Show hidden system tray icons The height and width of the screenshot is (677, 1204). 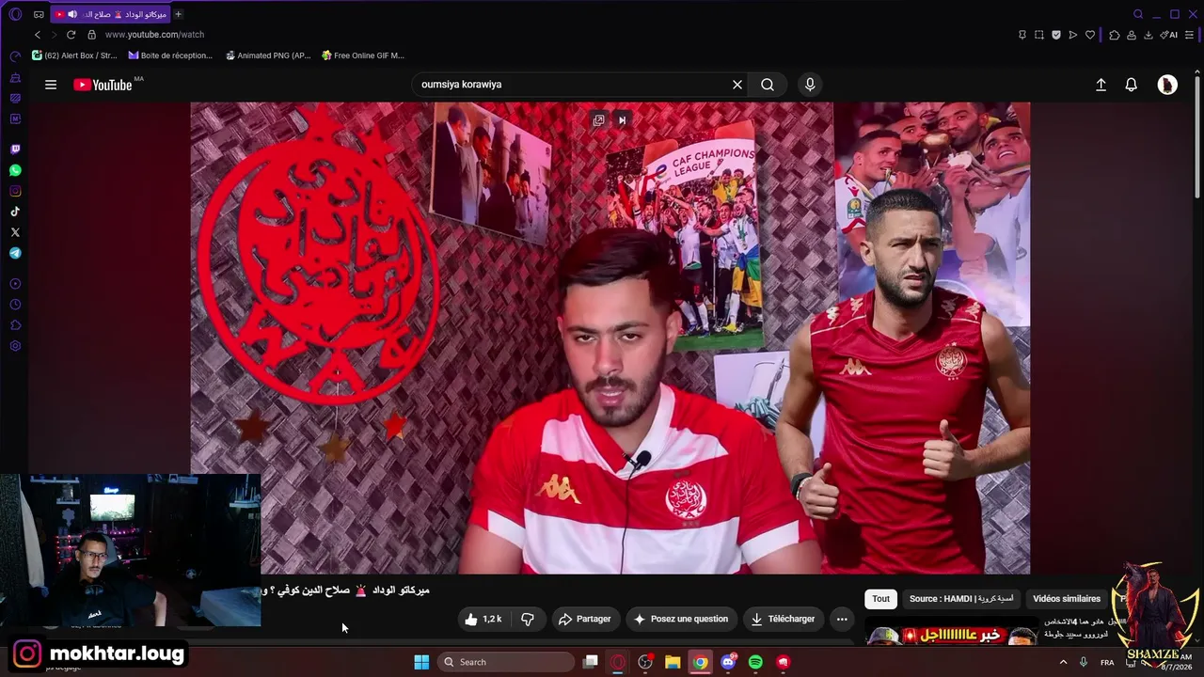pos(1064,662)
